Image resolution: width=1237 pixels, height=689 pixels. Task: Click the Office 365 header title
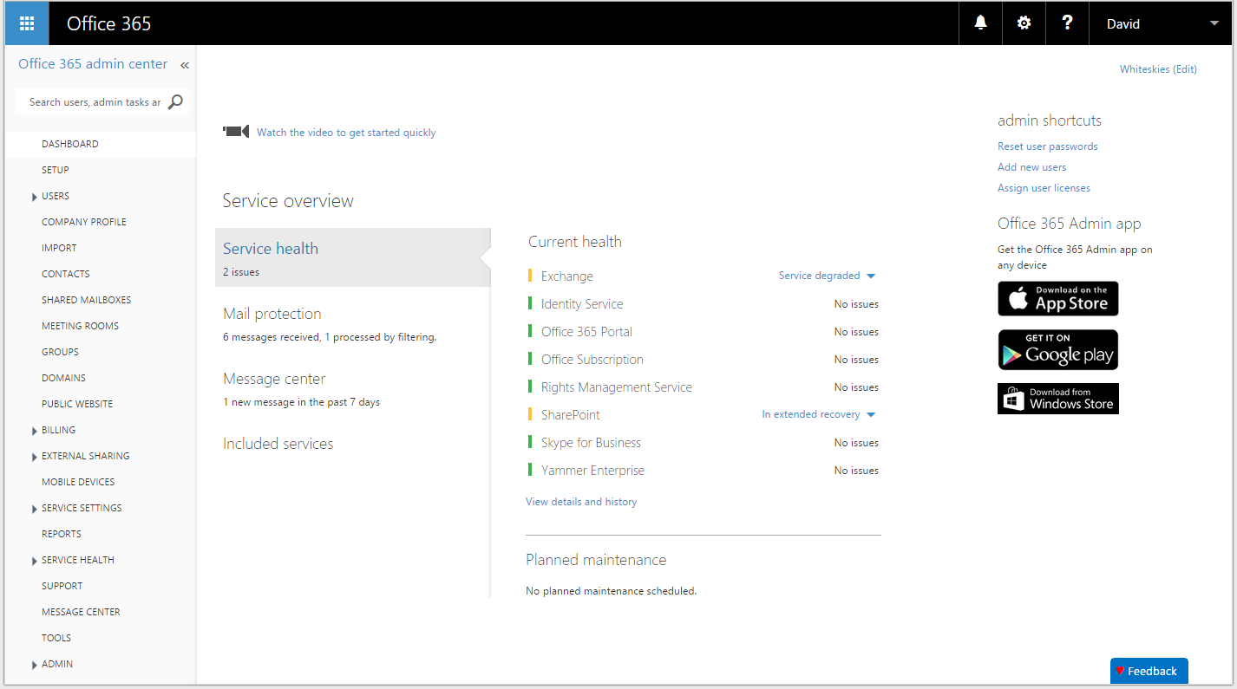[109, 23]
